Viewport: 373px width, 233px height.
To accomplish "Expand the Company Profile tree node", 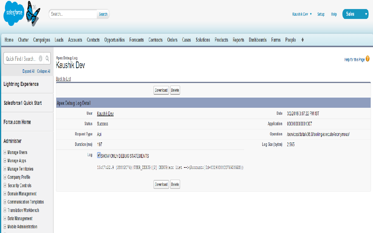I will (5, 177).
